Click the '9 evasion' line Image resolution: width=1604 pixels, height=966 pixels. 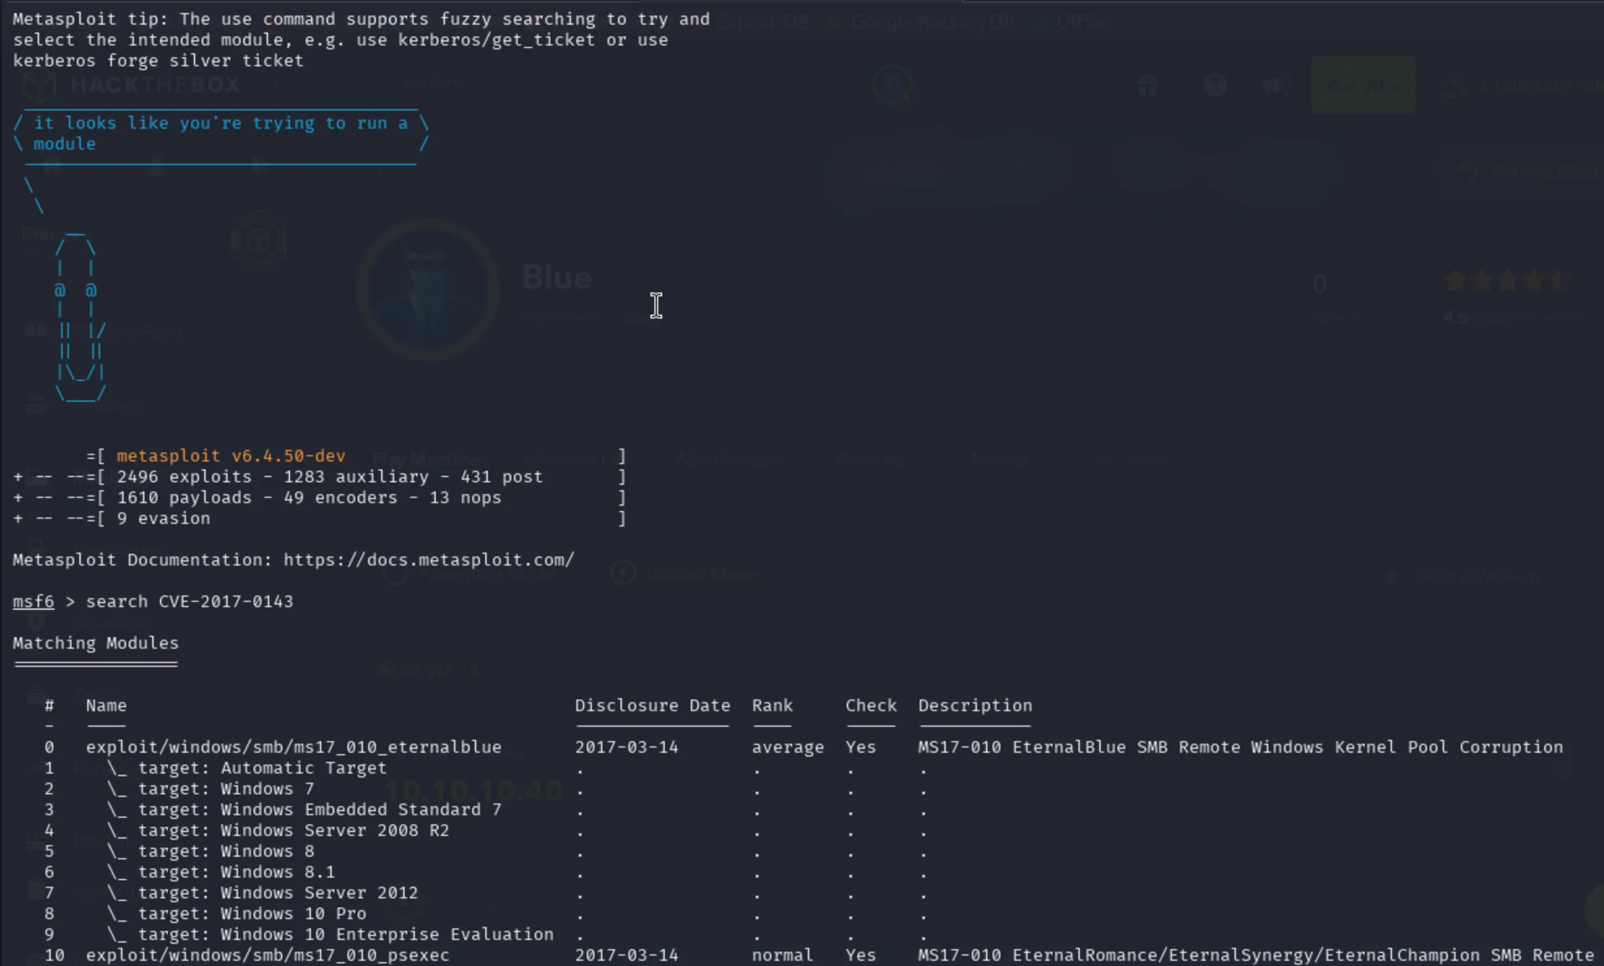[x=163, y=518]
